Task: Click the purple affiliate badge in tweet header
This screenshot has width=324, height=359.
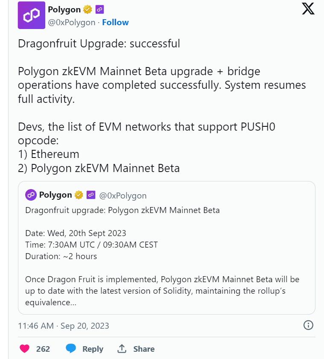Action: tap(99, 9)
